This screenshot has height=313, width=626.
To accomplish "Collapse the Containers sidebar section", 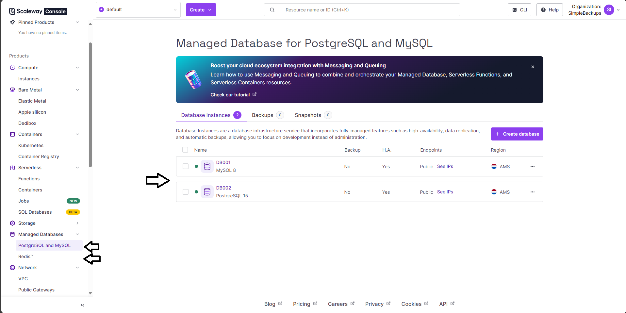I will click(x=77, y=134).
